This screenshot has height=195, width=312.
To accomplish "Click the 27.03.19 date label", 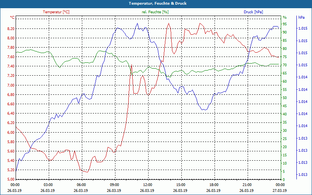I will [x=280, y=190].
